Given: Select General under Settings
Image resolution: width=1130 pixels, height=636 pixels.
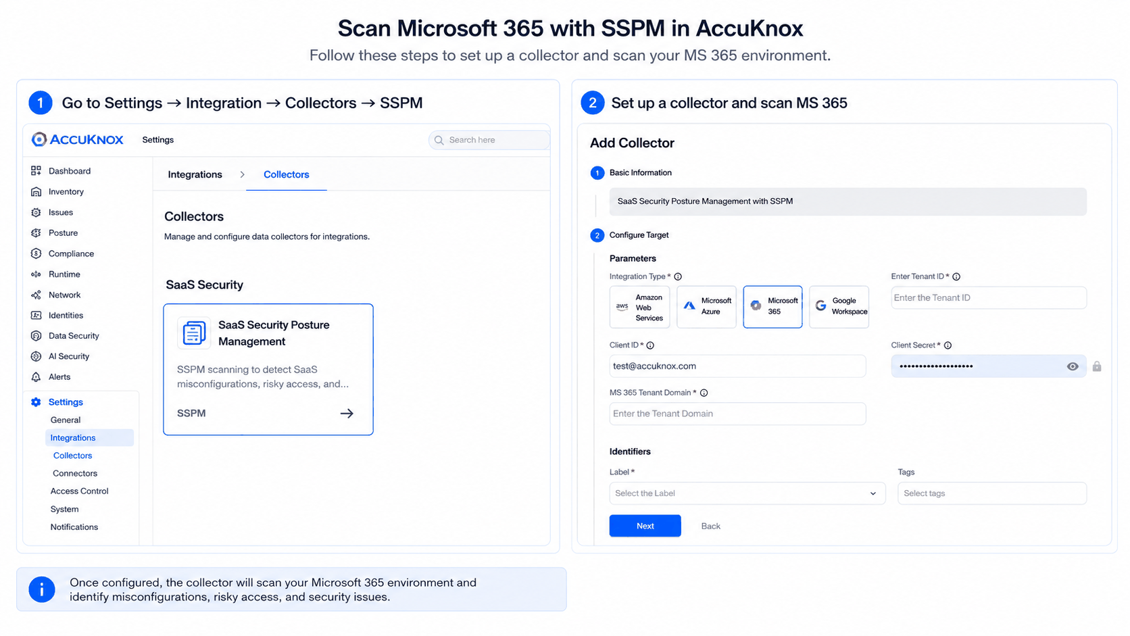Looking at the screenshot, I should 66,420.
